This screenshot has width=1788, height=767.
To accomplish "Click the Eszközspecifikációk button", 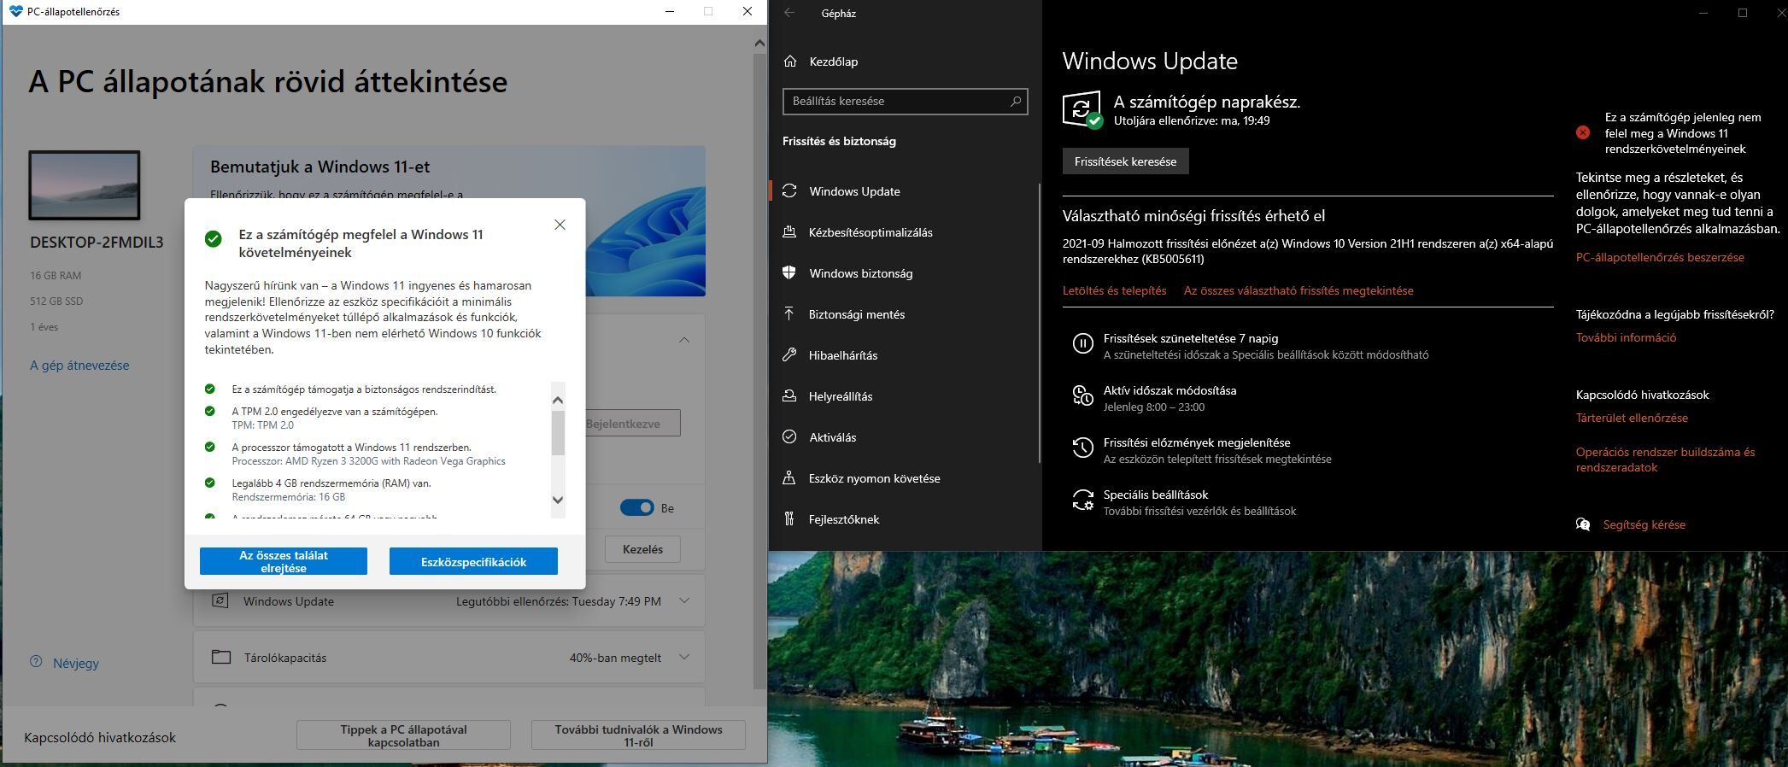I will 473,561.
